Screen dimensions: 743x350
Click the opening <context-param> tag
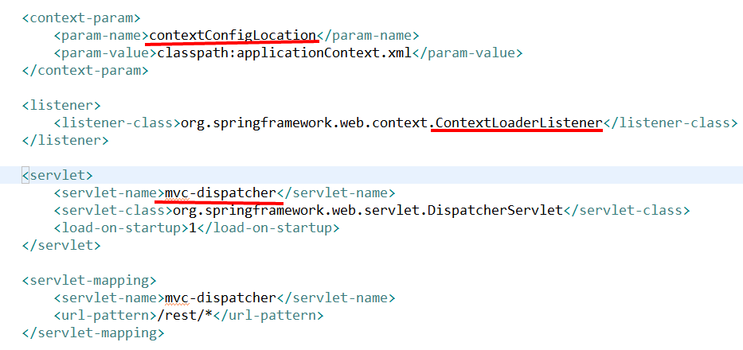click(81, 18)
